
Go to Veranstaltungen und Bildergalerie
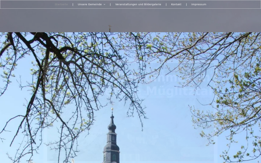[138, 4]
